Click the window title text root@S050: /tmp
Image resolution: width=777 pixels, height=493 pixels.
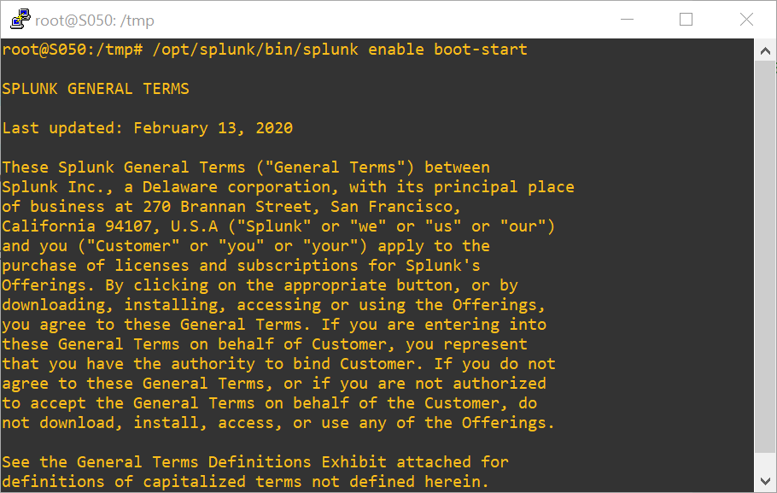coord(95,21)
